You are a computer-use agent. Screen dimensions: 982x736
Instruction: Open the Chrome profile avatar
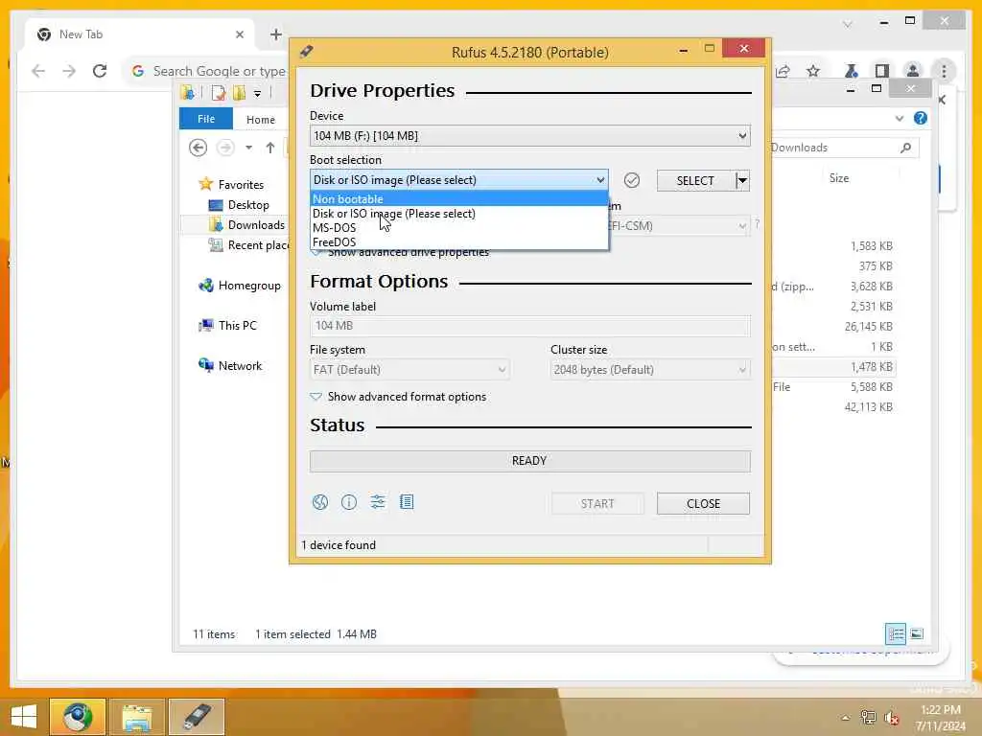(913, 71)
